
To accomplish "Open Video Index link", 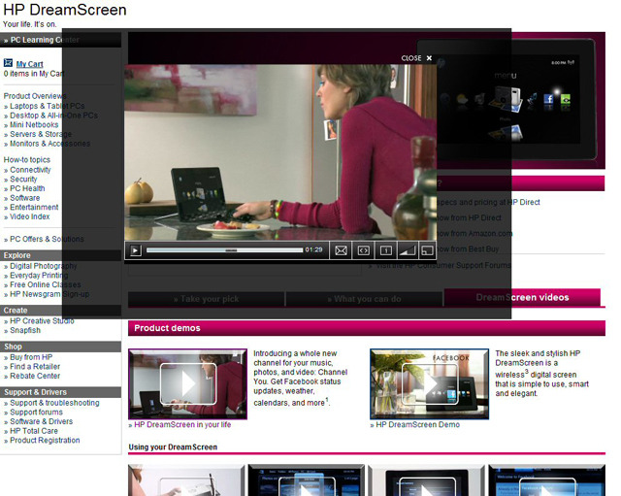I will coord(30,216).
